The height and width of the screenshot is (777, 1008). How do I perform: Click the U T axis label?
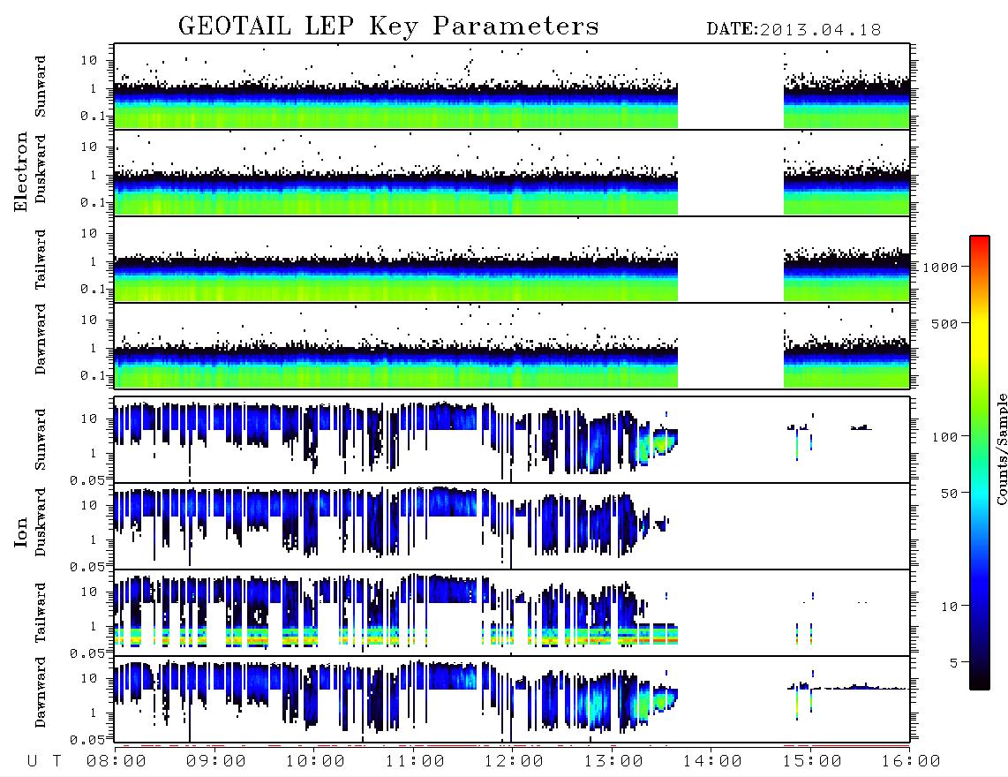[44, 762]
